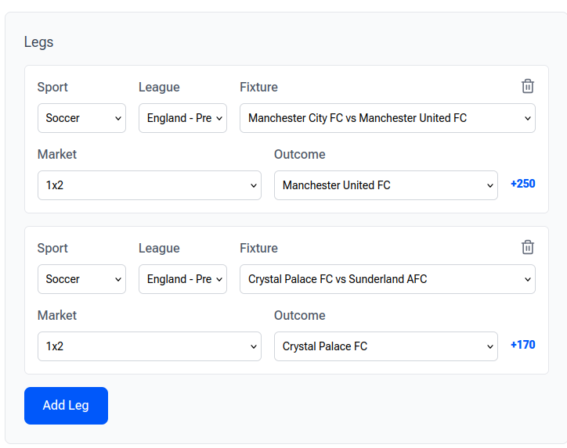Expand the 1x2 Market dropdown in the Manchester leg

point(149,185)
